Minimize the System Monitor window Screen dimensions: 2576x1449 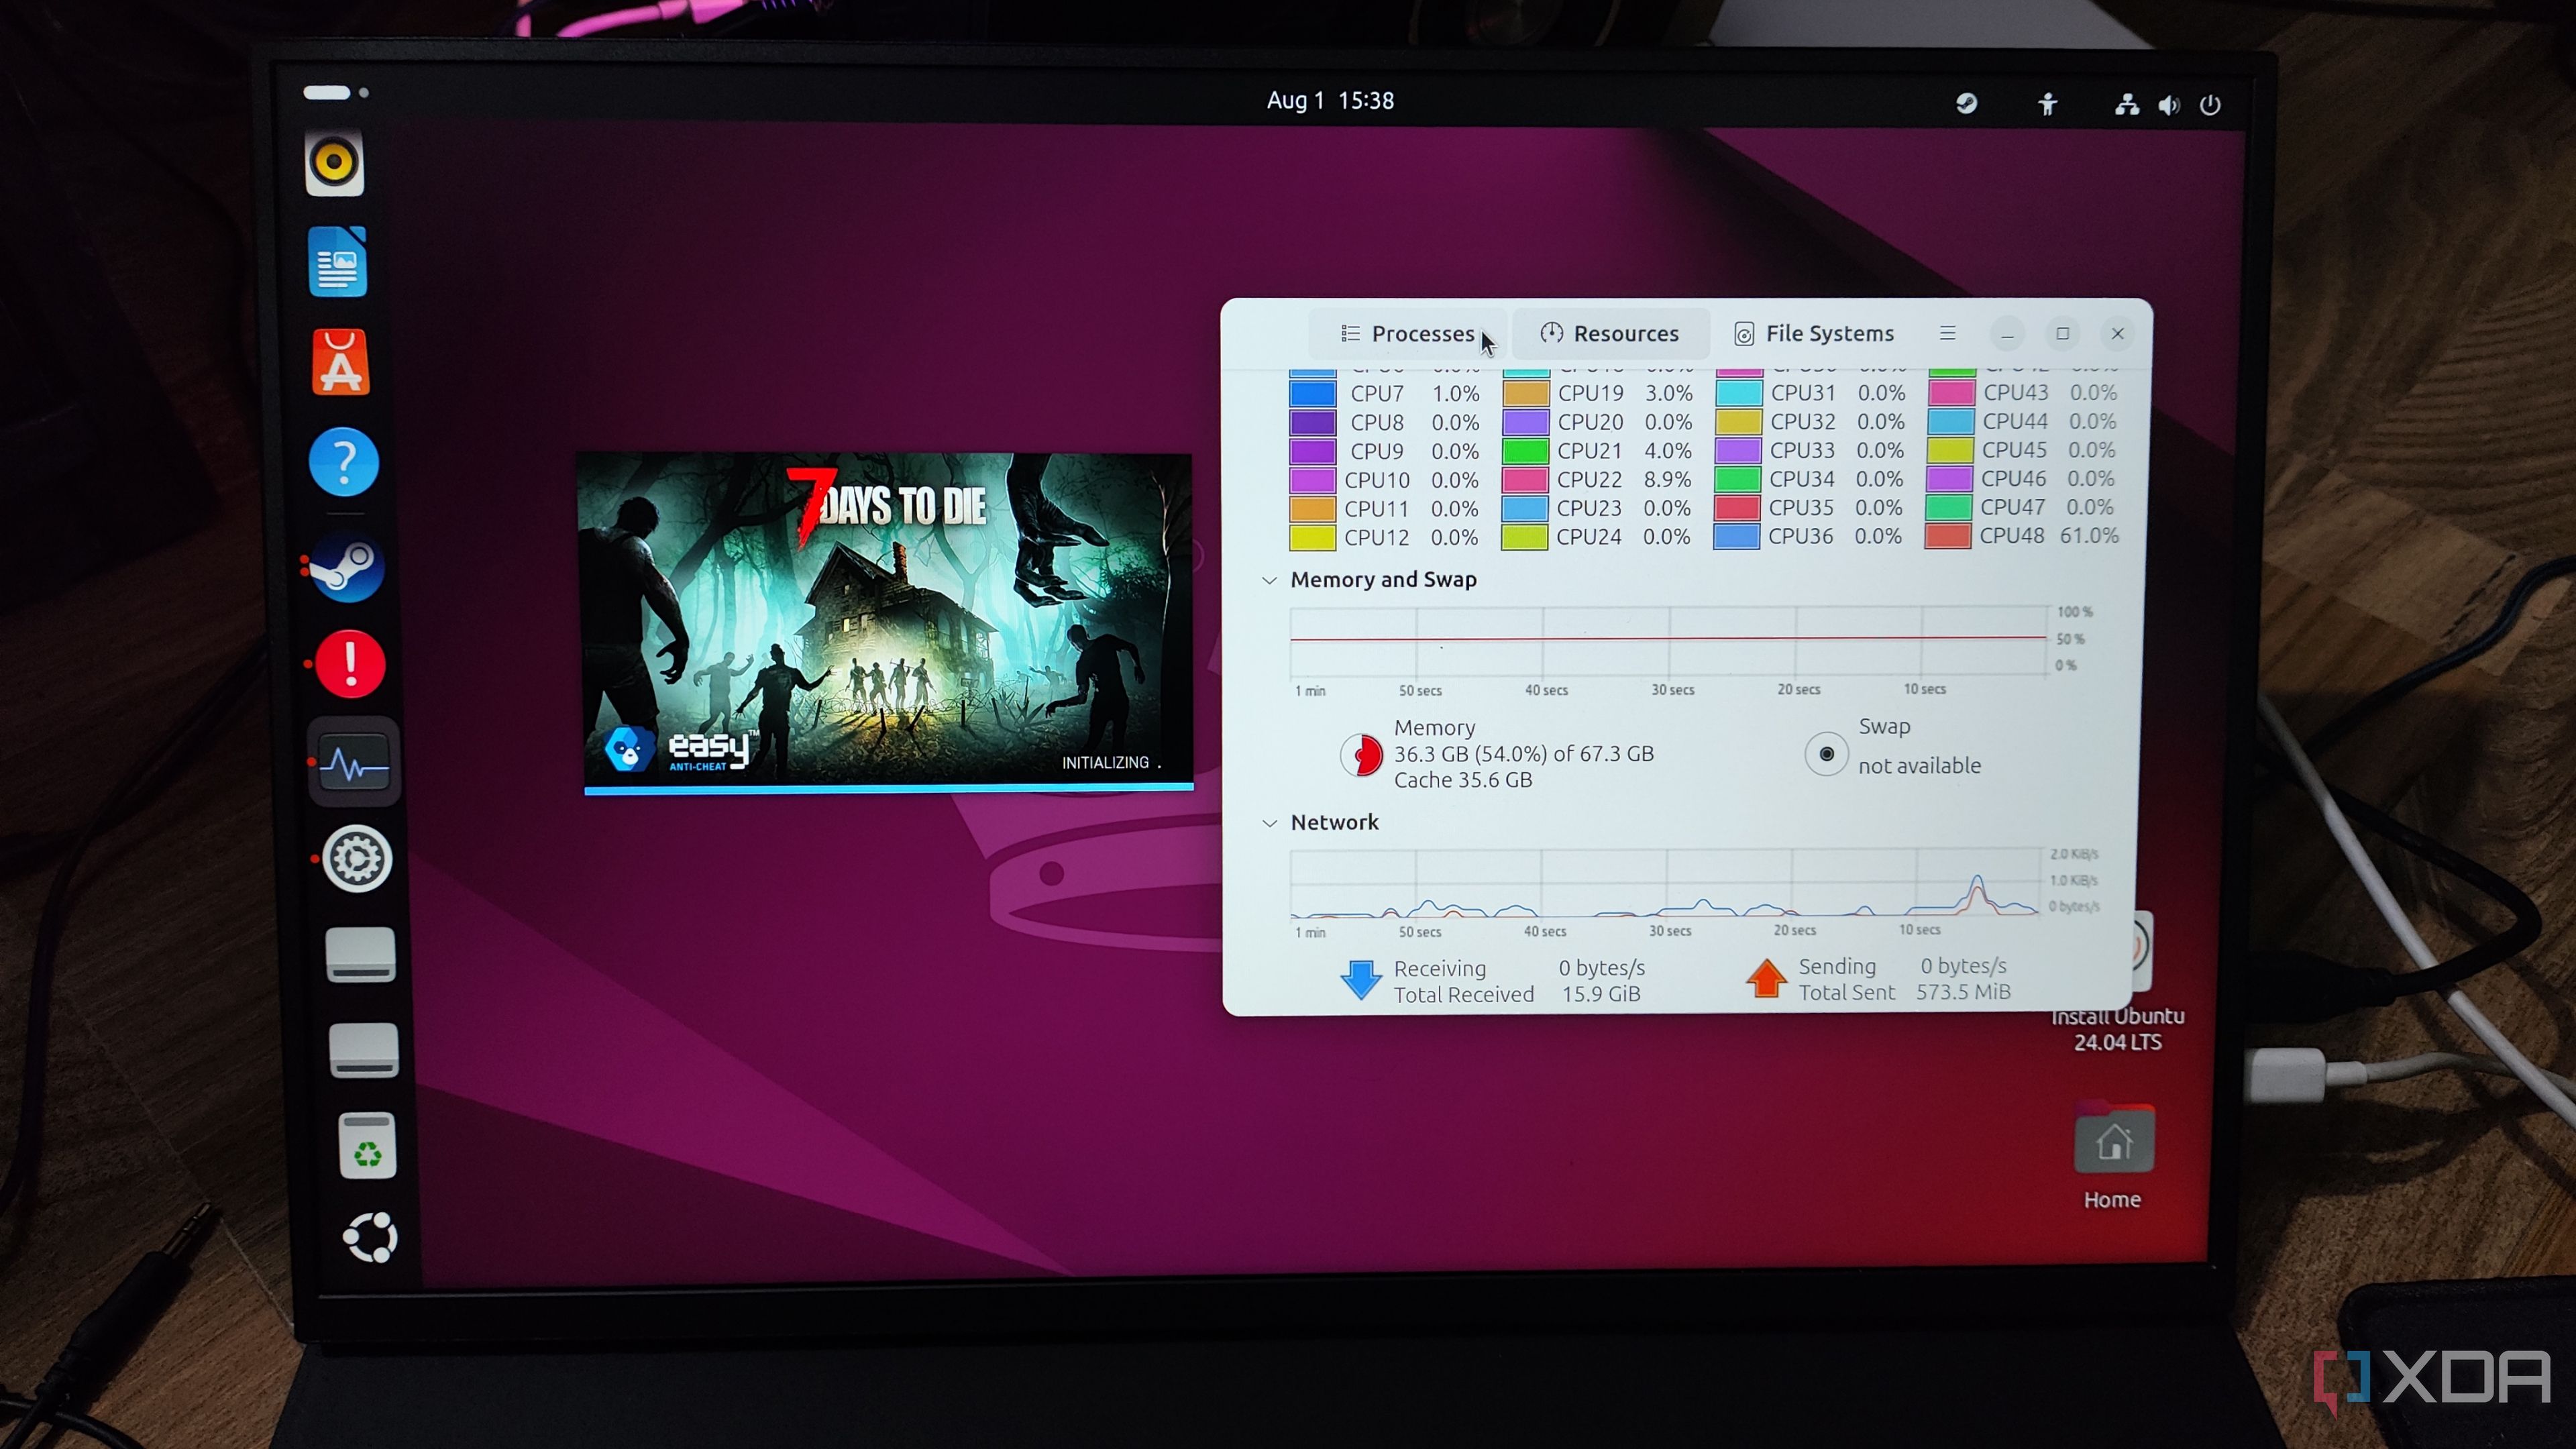click(x=2007, y=334)
